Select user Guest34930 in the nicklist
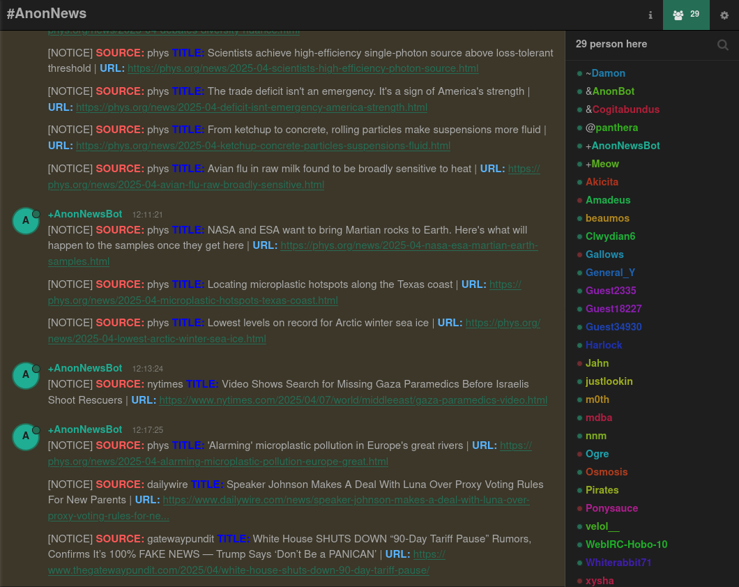This screenshot has width=739, height=587. (x=614, y=327)
